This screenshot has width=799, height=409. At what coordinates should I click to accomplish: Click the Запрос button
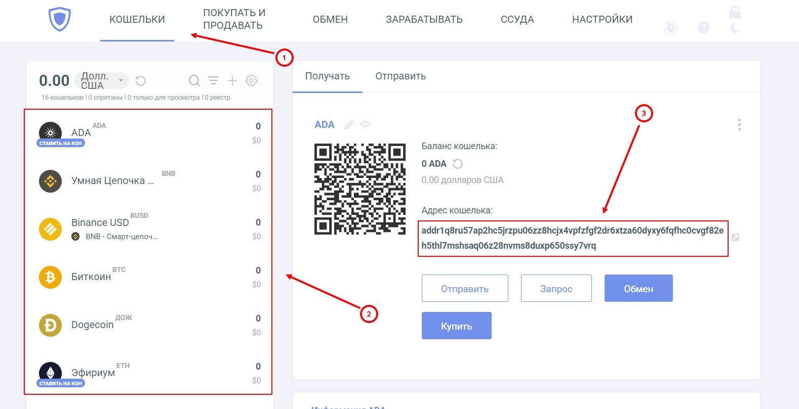pos(556,288)
